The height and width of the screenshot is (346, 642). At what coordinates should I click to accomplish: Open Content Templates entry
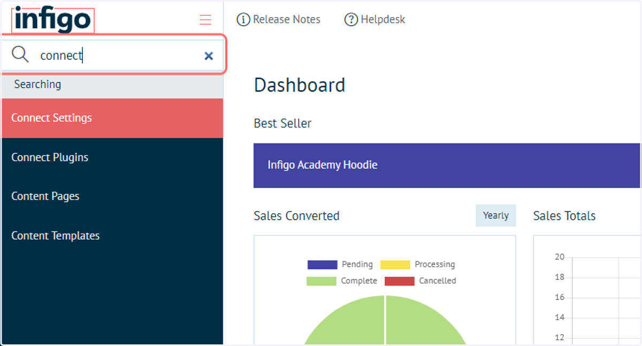(112, 236)
